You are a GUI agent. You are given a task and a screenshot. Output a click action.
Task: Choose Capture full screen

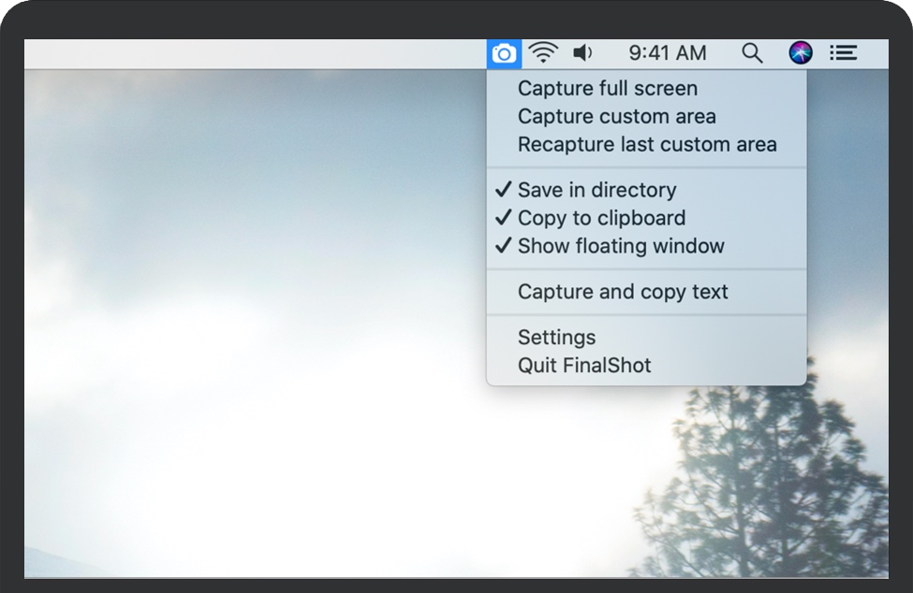(607, 89)
